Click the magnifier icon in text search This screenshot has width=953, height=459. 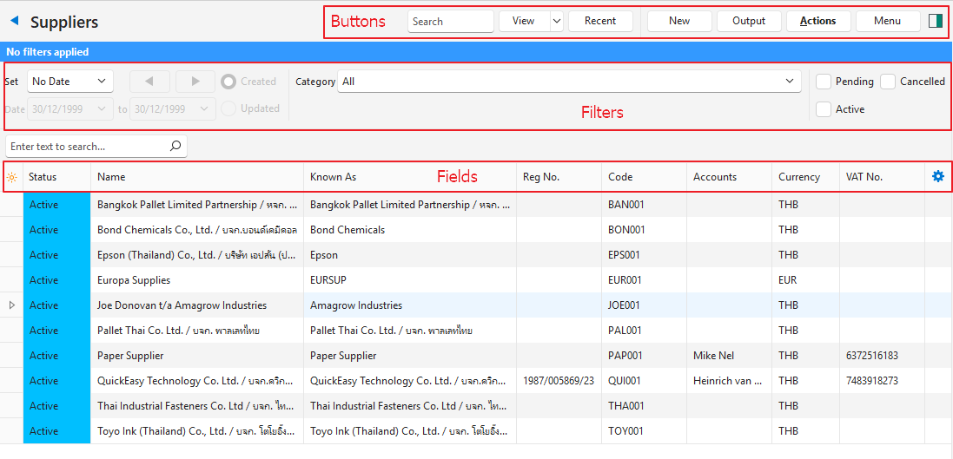175,147
